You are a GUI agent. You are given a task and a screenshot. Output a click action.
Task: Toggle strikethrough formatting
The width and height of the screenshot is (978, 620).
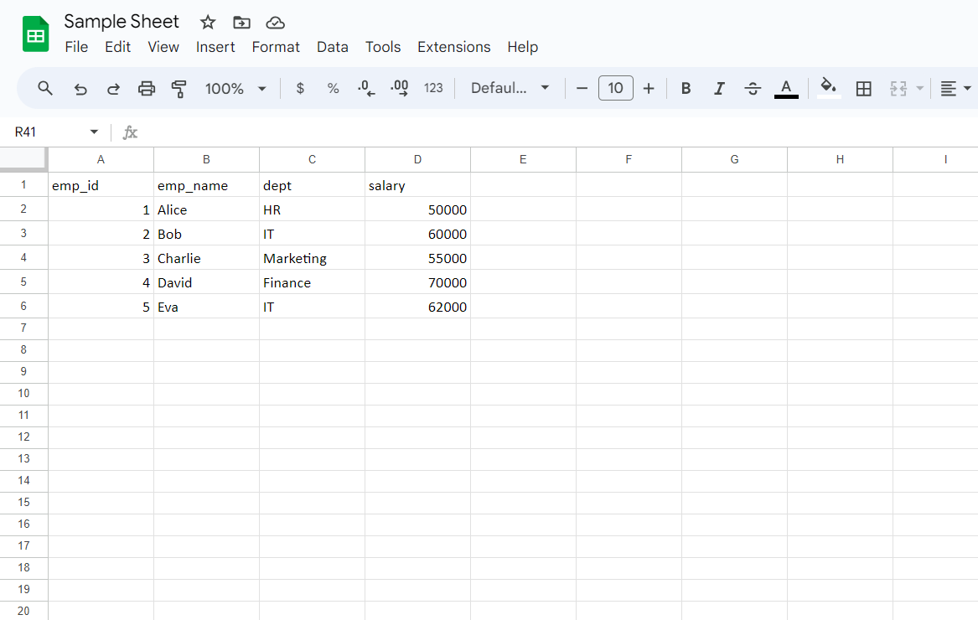tap(753, 88)
